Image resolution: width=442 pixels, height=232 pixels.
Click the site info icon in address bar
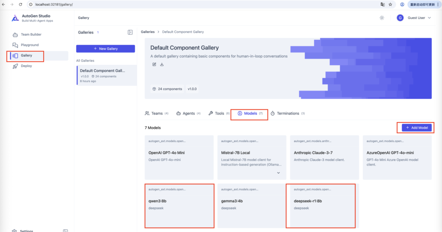click(31, 4)
